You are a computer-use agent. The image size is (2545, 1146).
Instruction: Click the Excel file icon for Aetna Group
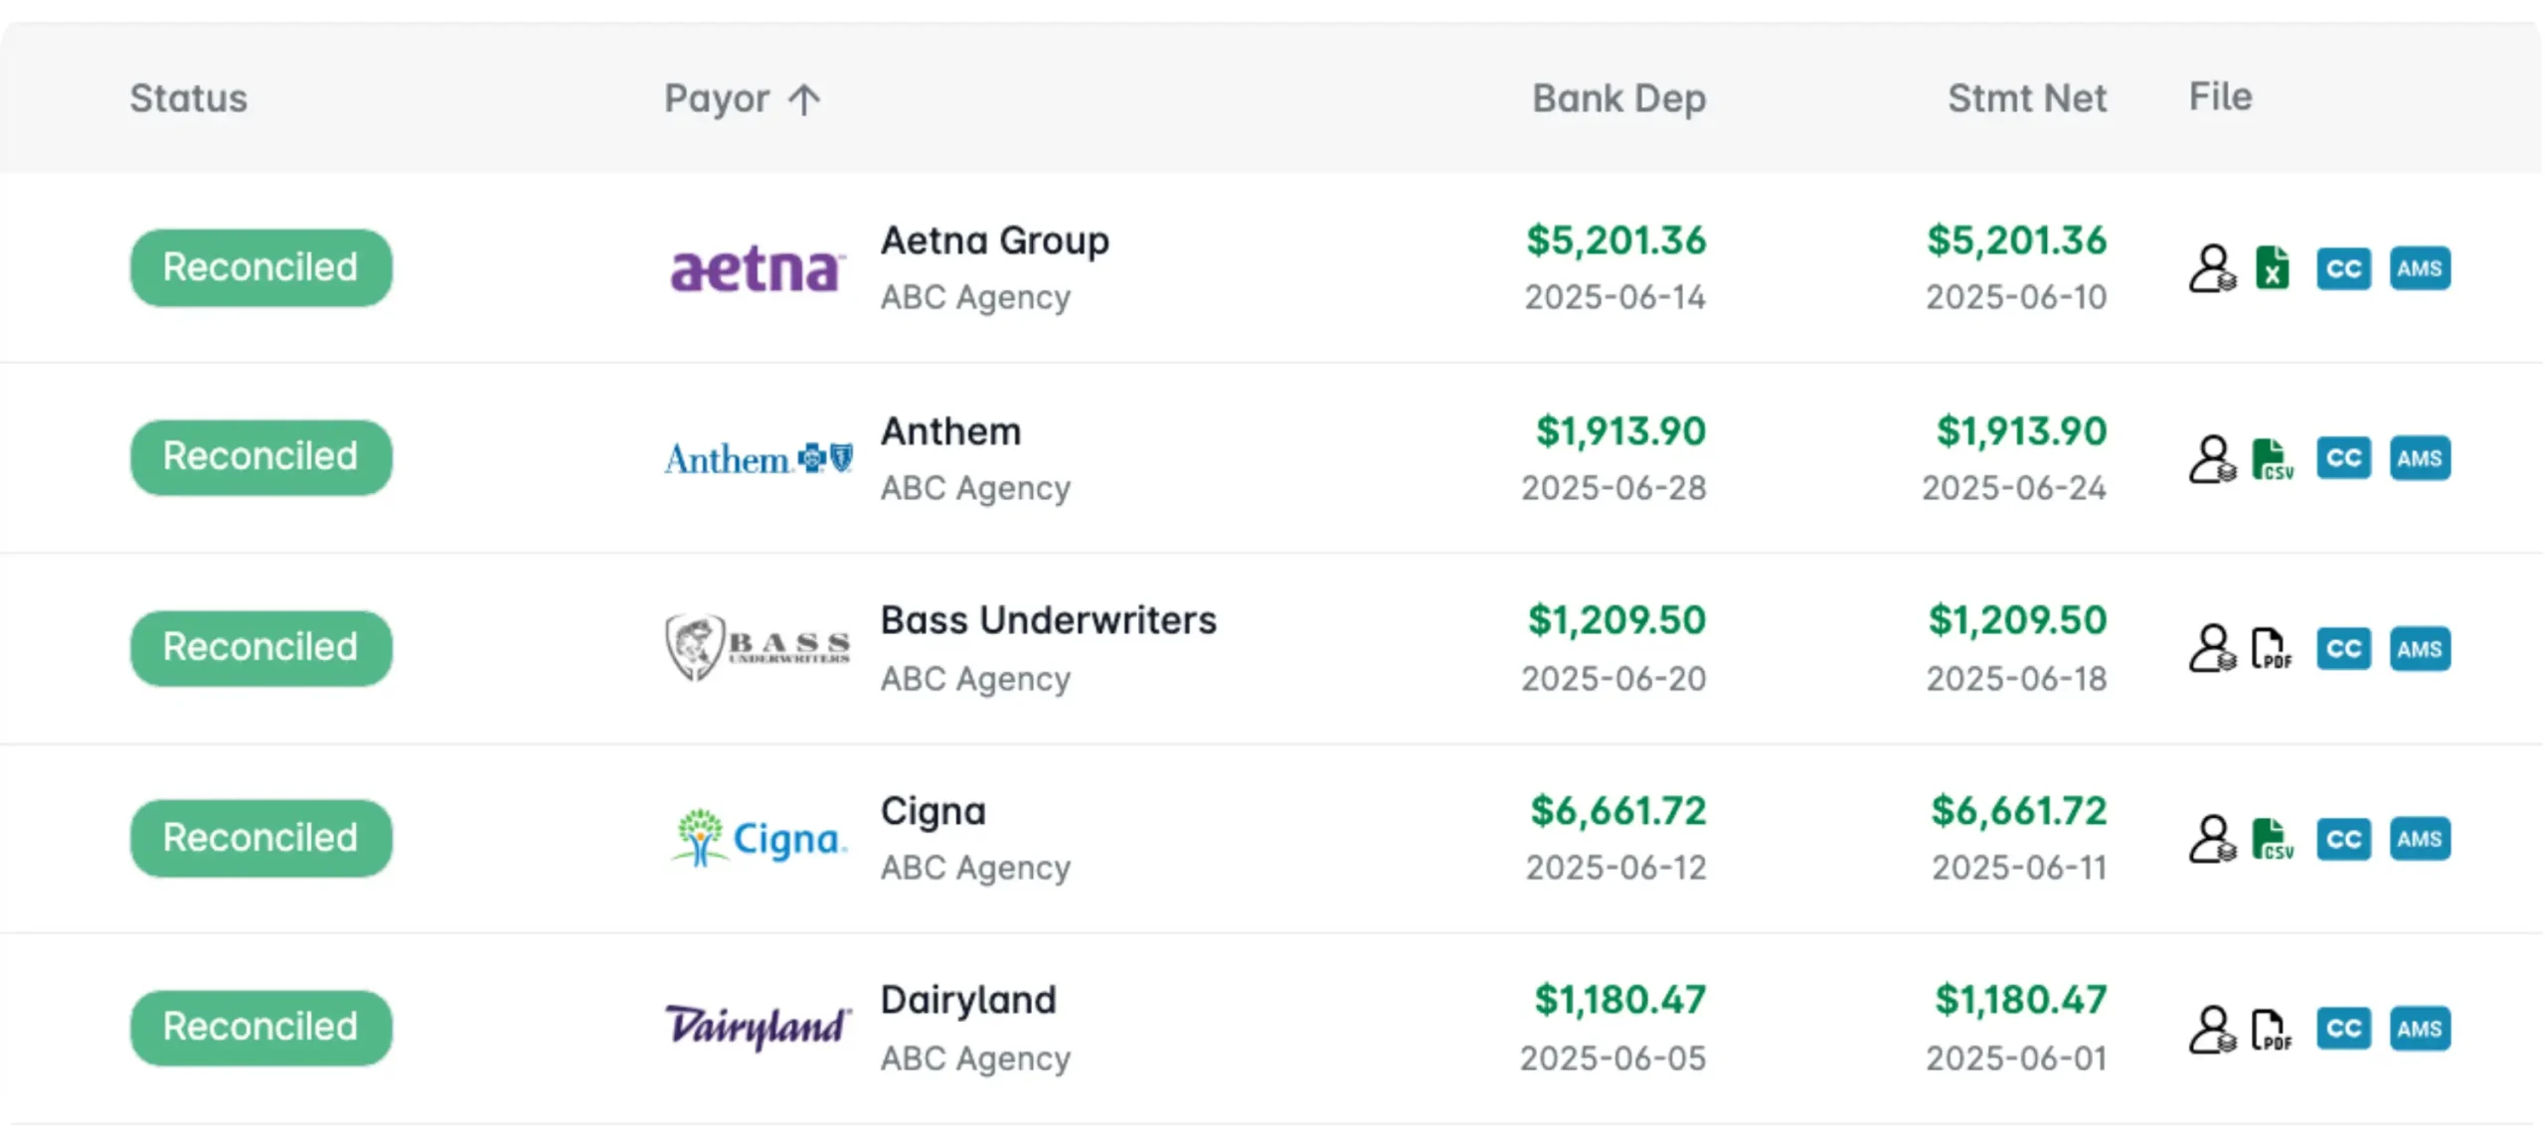[2272, 268]
